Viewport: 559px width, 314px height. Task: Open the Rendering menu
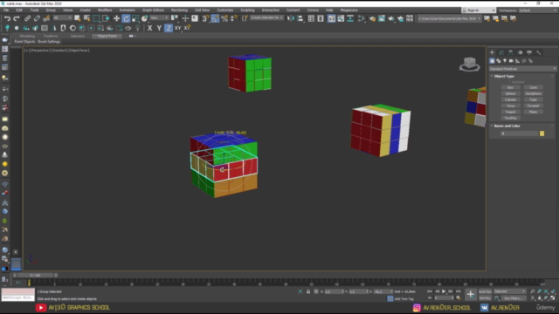[179, 10]
